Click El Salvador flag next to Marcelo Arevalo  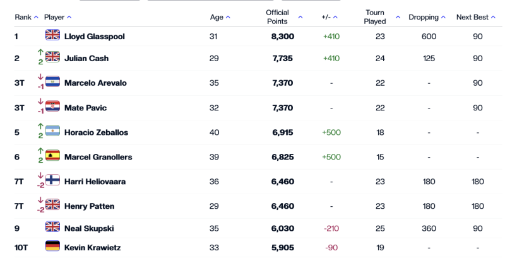[52, 83]
